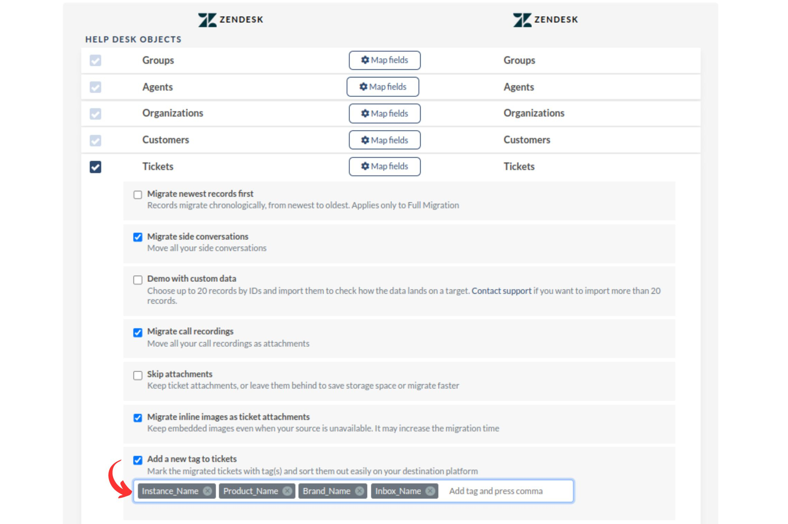Toggle the Groups checkbox

pyautogui.click(x=95, y=60)
